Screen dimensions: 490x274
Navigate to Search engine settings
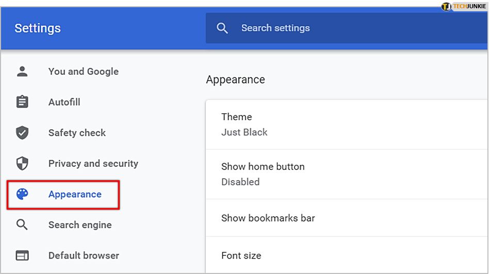click(x=80, y=225)
